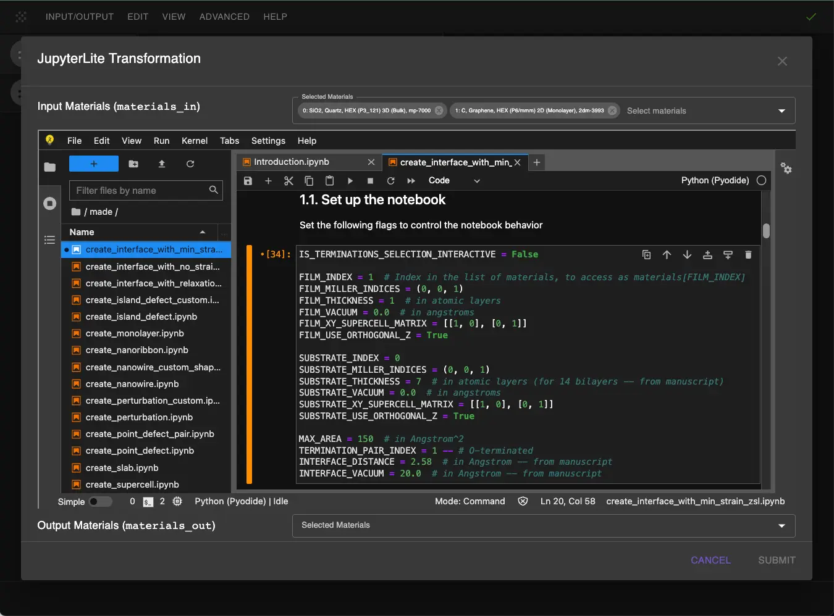Expand the output Selected Materials dropdown
834x616 pixels.
click(781, 526)
